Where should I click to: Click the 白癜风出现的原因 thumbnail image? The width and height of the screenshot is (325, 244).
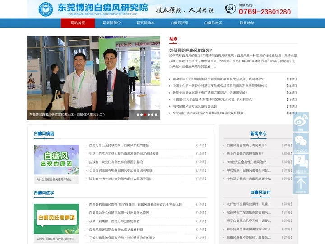pos(56,160)
